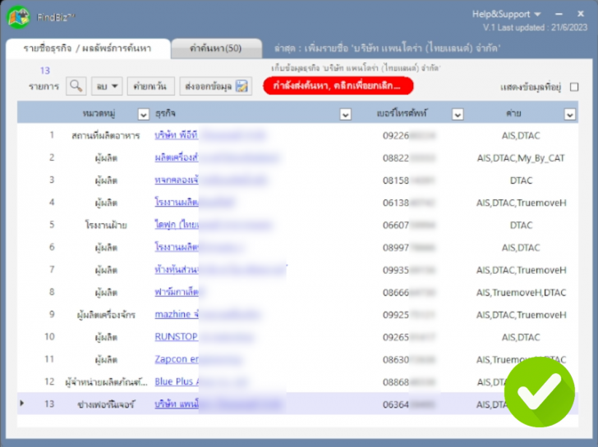
Task: Open ห้างหุ้นส่วน business link in row 7
Action: tap(176, 270)
